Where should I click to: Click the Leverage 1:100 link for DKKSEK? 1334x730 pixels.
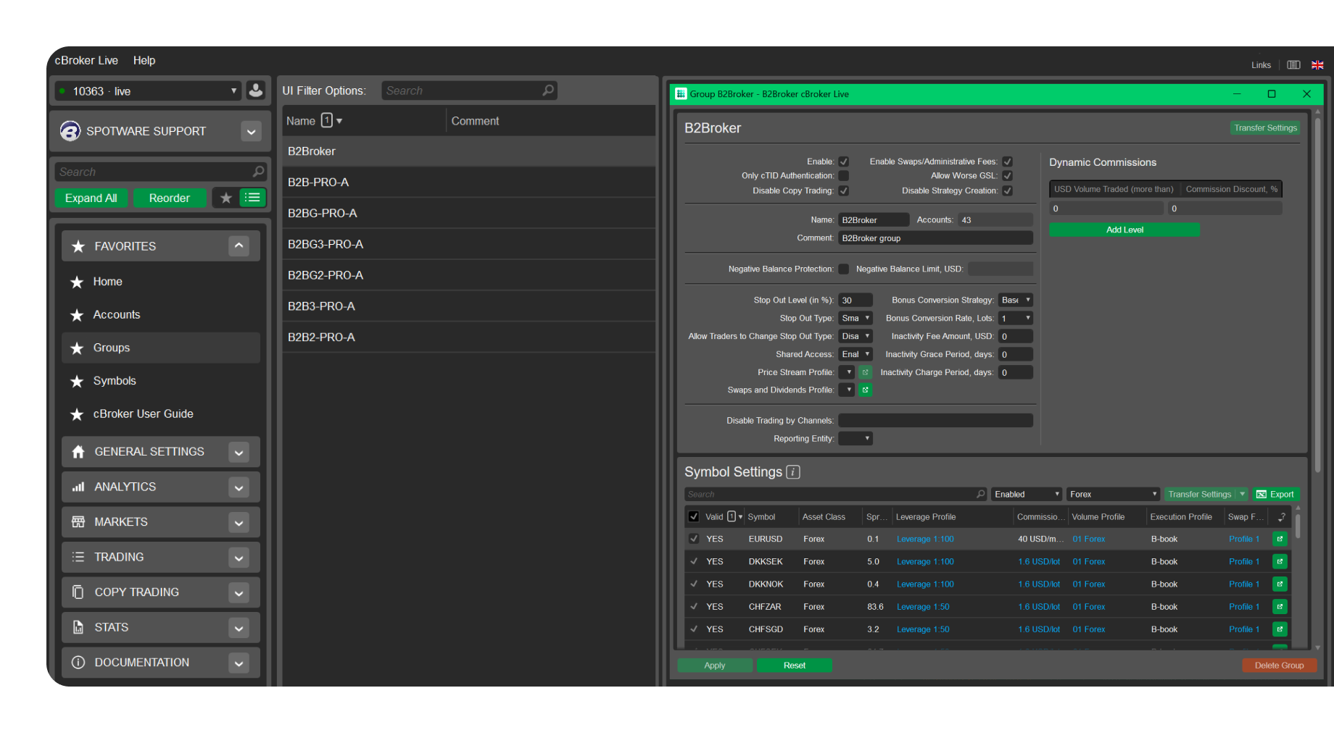(925, 561)
